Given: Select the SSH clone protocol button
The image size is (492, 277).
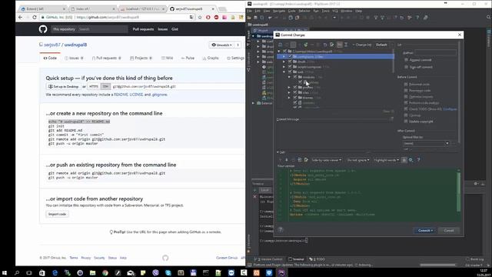Looking at the screenshot, I should (x=105, y=86).
